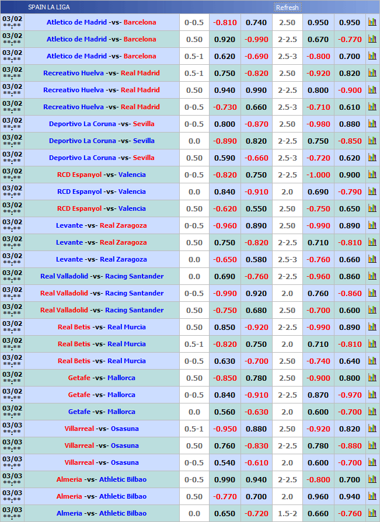Pick the -1.000 odds in RCD Espanyol row
380x522 pixels.
pos(318,175)
